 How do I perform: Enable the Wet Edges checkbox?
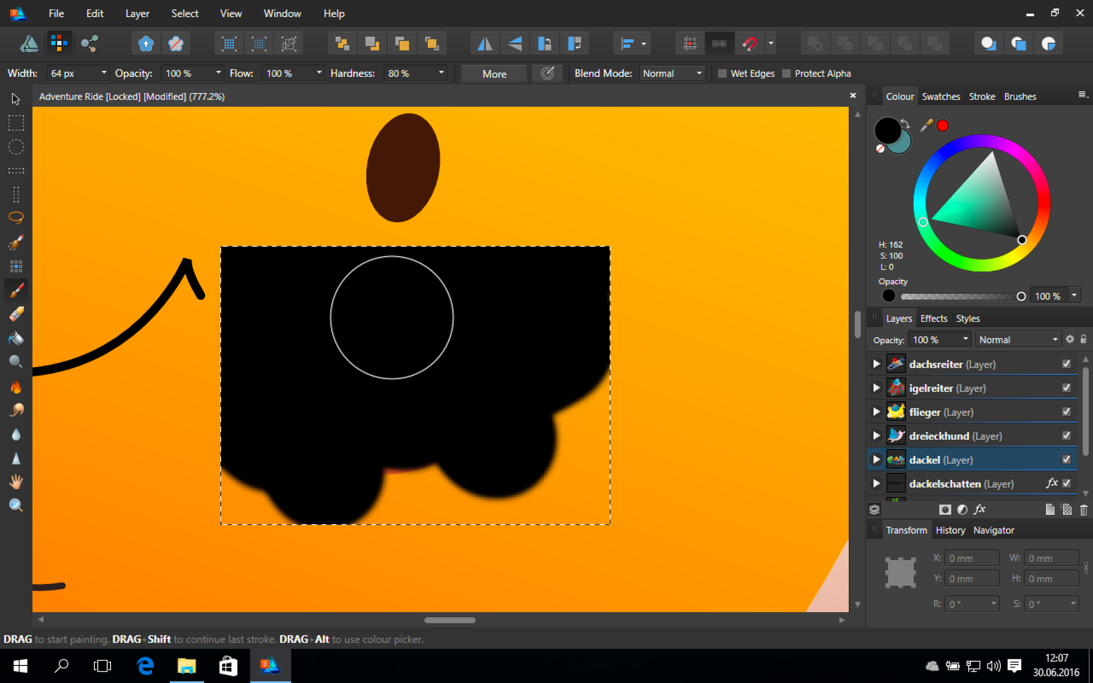(x=722, y=74)
